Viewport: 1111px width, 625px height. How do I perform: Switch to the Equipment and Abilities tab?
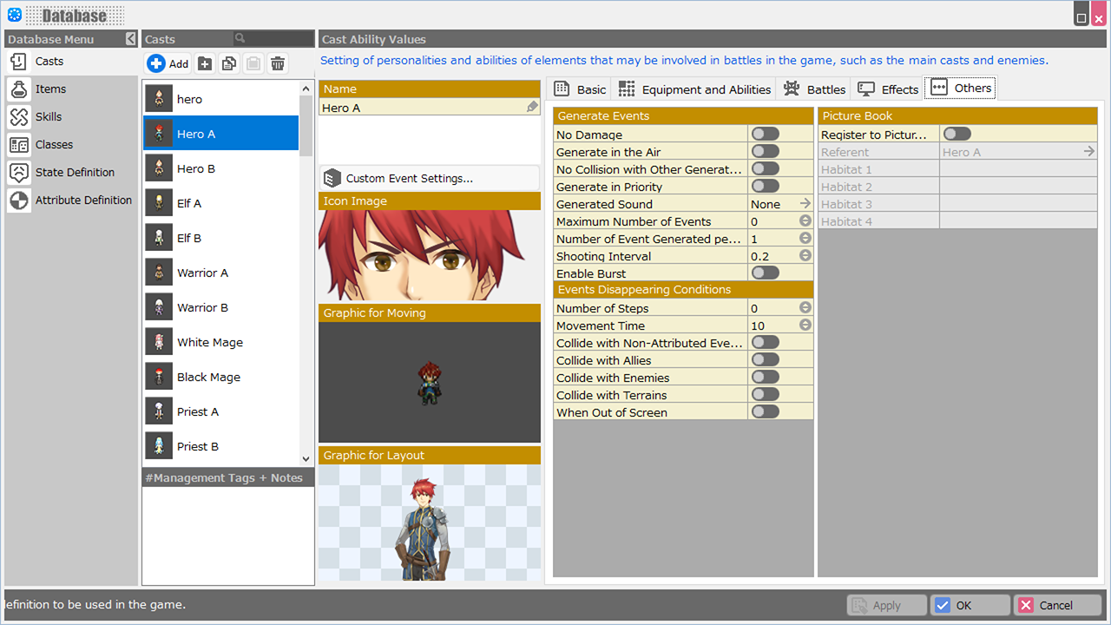click(x=694, y=89)
